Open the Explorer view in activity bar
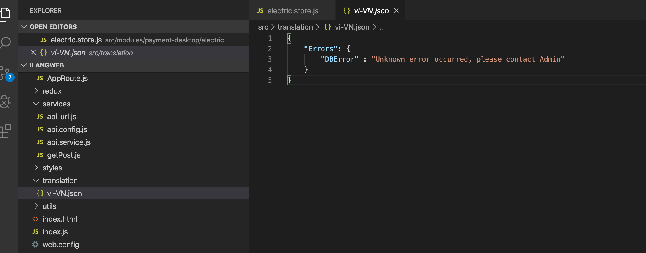Image resolution: width=646 pixels, height=253 pixels. point(5,14)
